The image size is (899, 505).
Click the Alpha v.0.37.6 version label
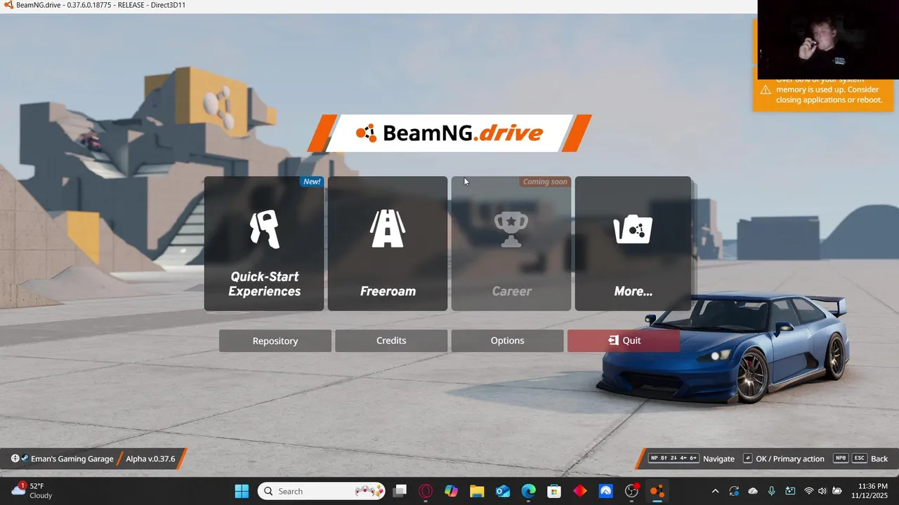click(150, 459)
